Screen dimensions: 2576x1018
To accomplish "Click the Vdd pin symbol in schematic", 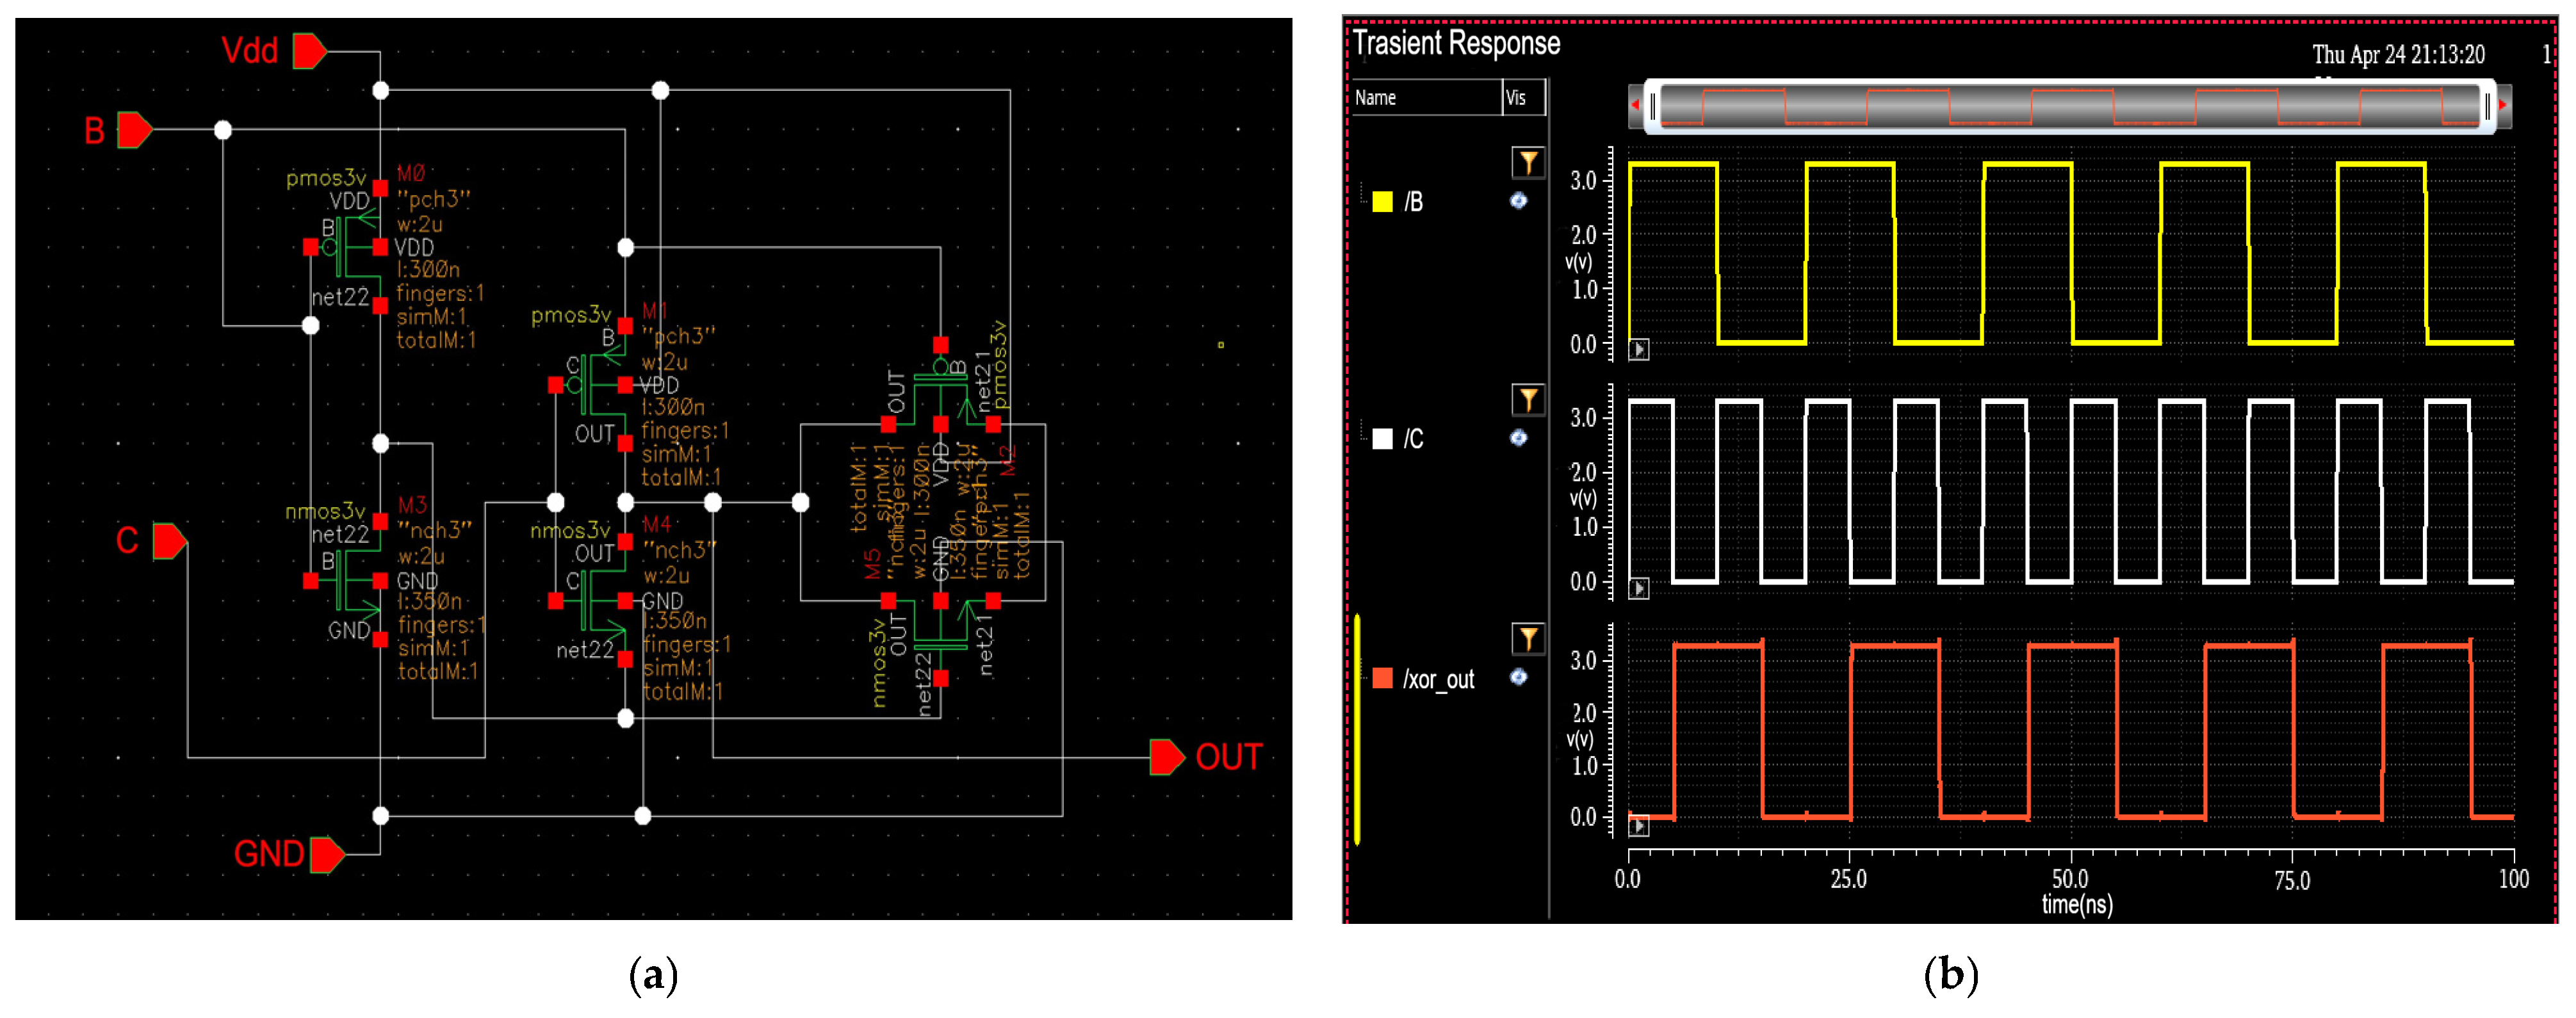I will pyautogui.click(x=309, y=50).
